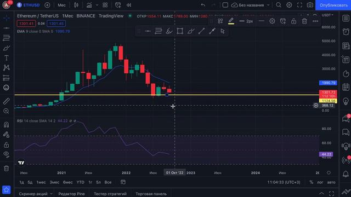Create an alert from top toolbar
This screenshot has height=197, width=351.
pyautogui.click(x=118, y=5)
